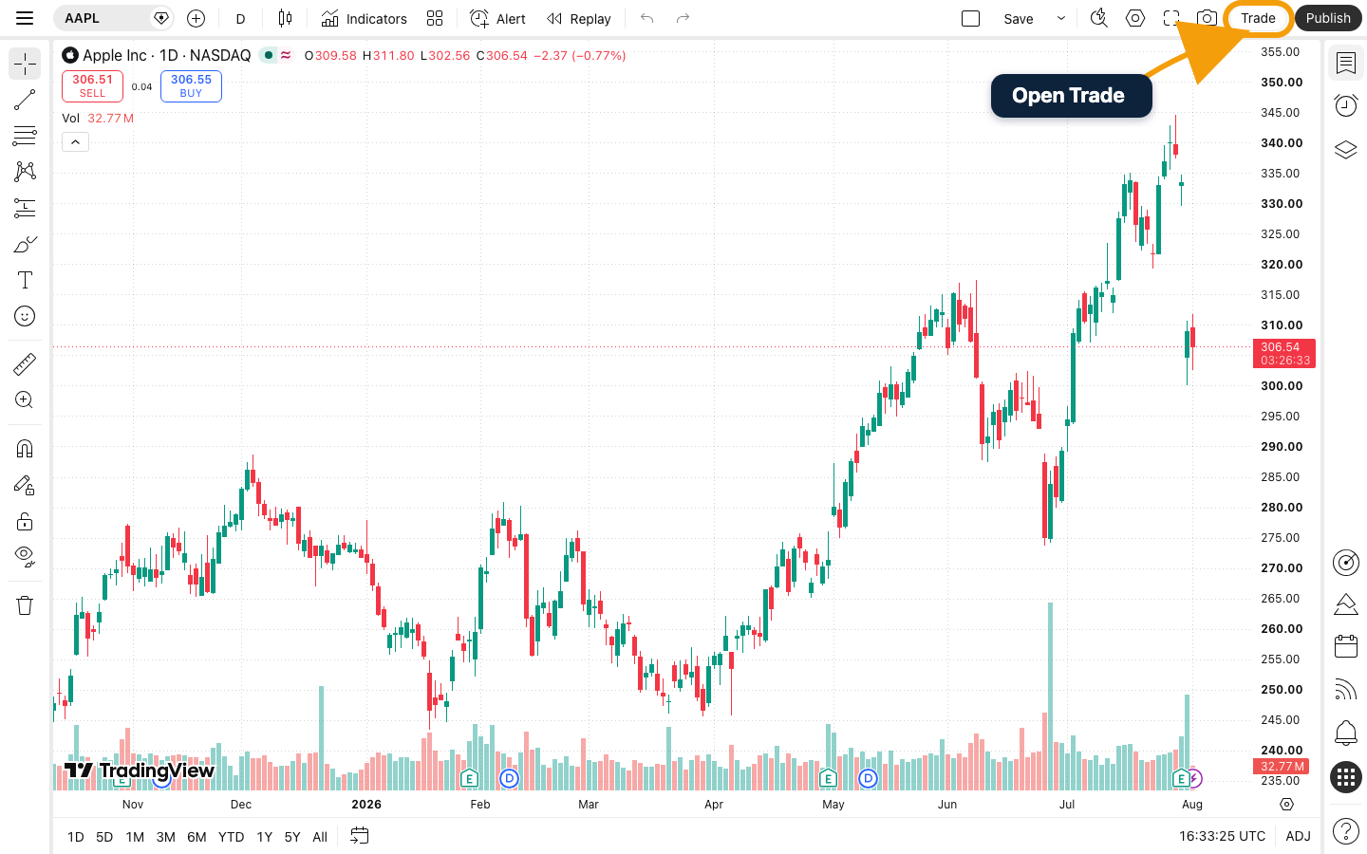Take a chart snapshot with camera icon
This screenshot has width=1367, height=854.
click(x=1207, y=18)
